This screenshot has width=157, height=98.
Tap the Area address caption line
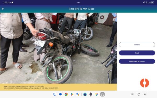click(24, 86)
